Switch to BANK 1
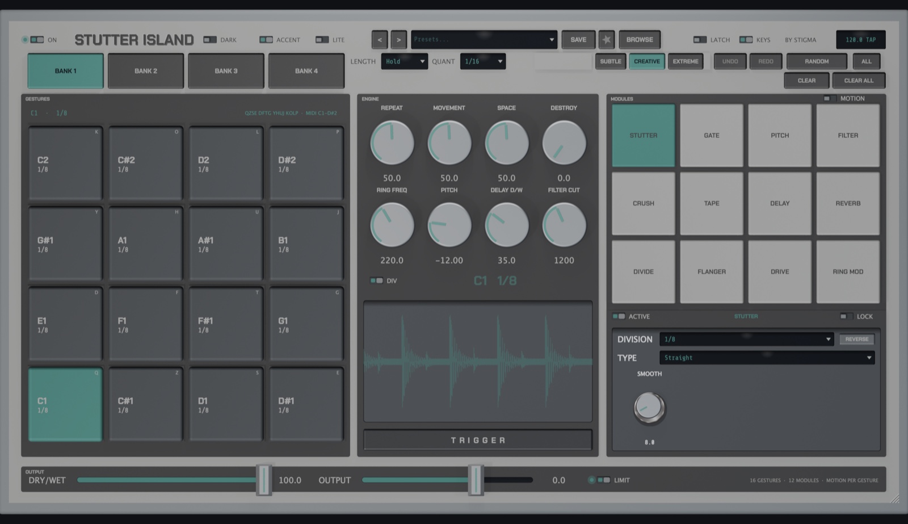Image resolution: width=908 pixels, height=524 pixels. coord(65,71)
